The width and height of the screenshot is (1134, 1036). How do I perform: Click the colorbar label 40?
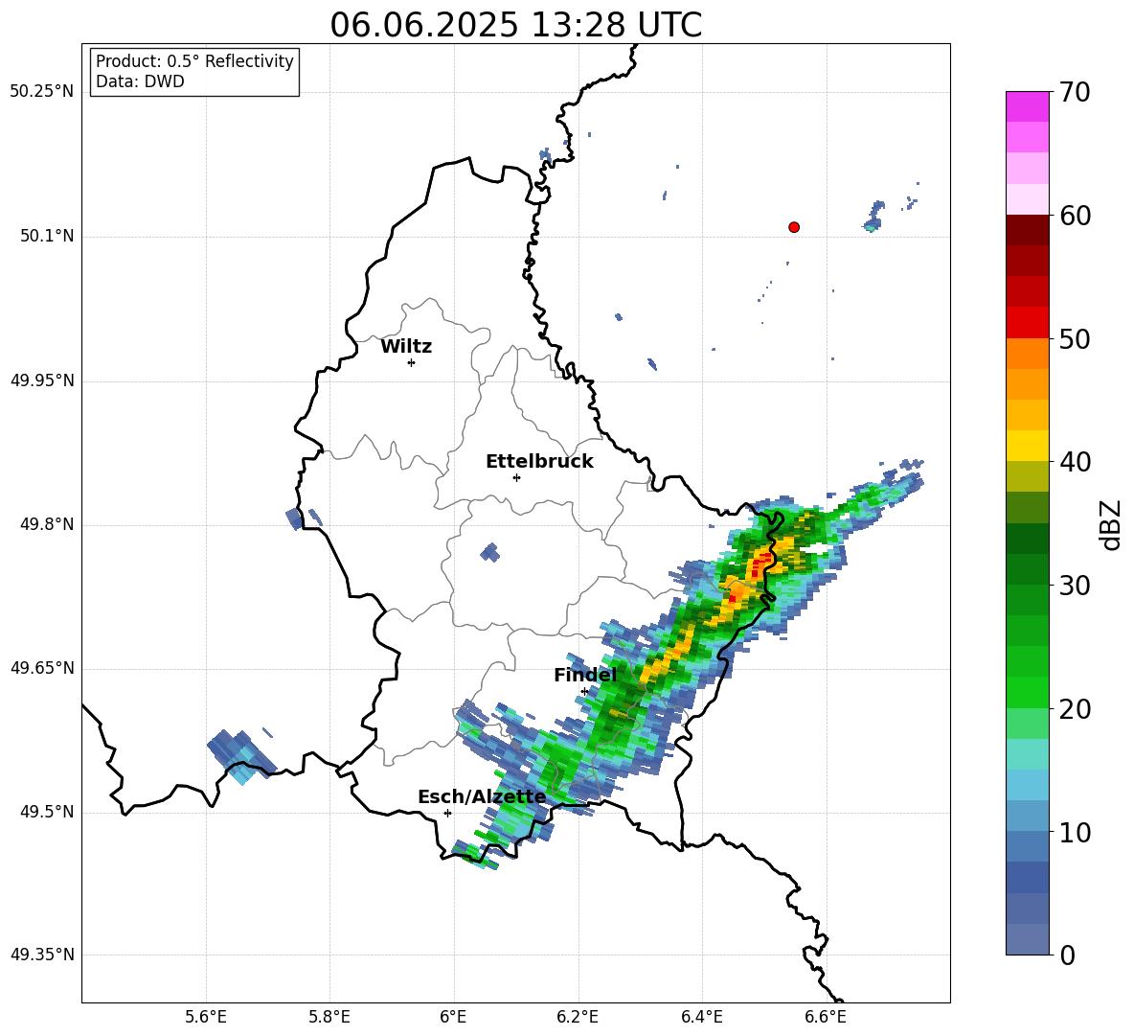coord(1075,462)
